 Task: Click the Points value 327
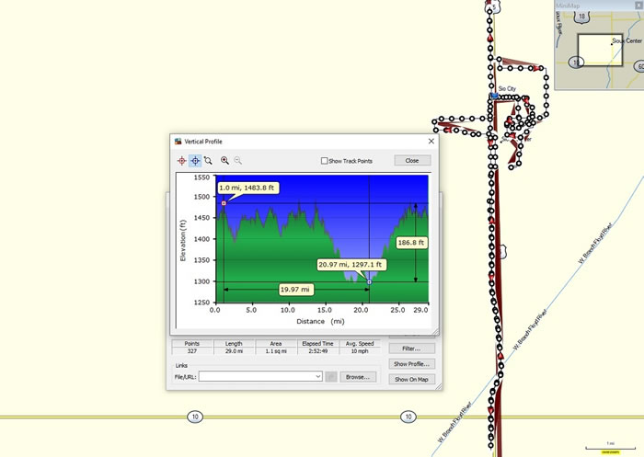coord(192,351)
